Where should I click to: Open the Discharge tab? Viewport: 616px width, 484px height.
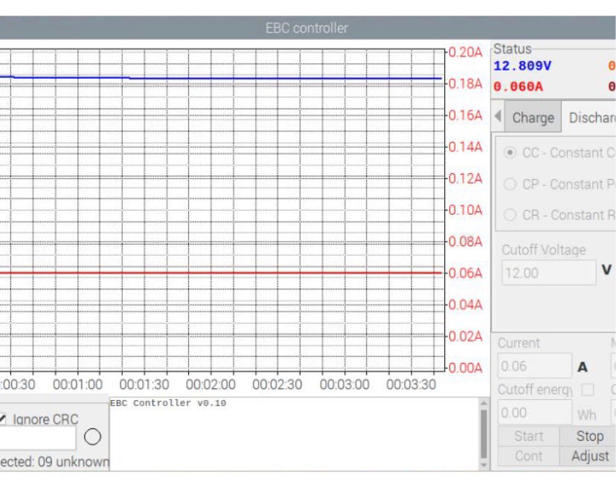pyautogui.click(x=591, y=117)
